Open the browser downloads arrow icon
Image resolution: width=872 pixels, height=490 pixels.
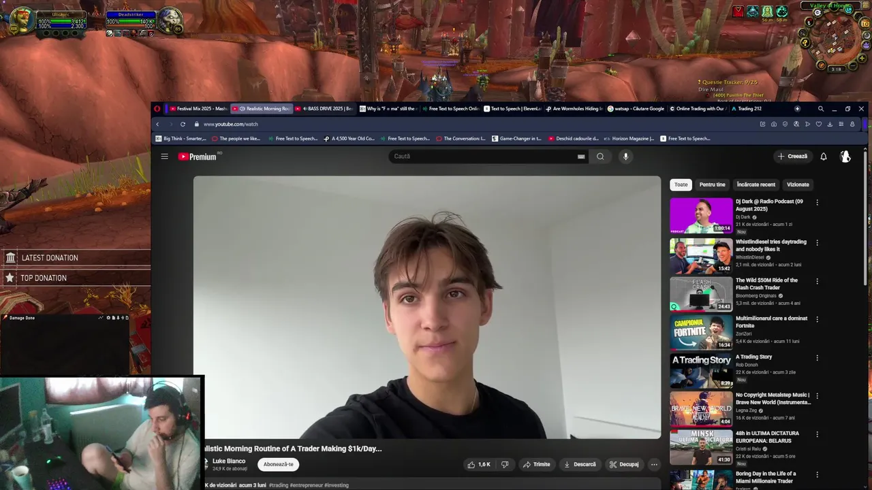click(830, 124)
